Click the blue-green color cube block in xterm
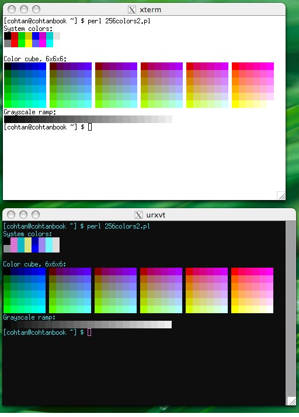Screen dimensions: 299x417 pyautogui.click(x=25, y=85)
